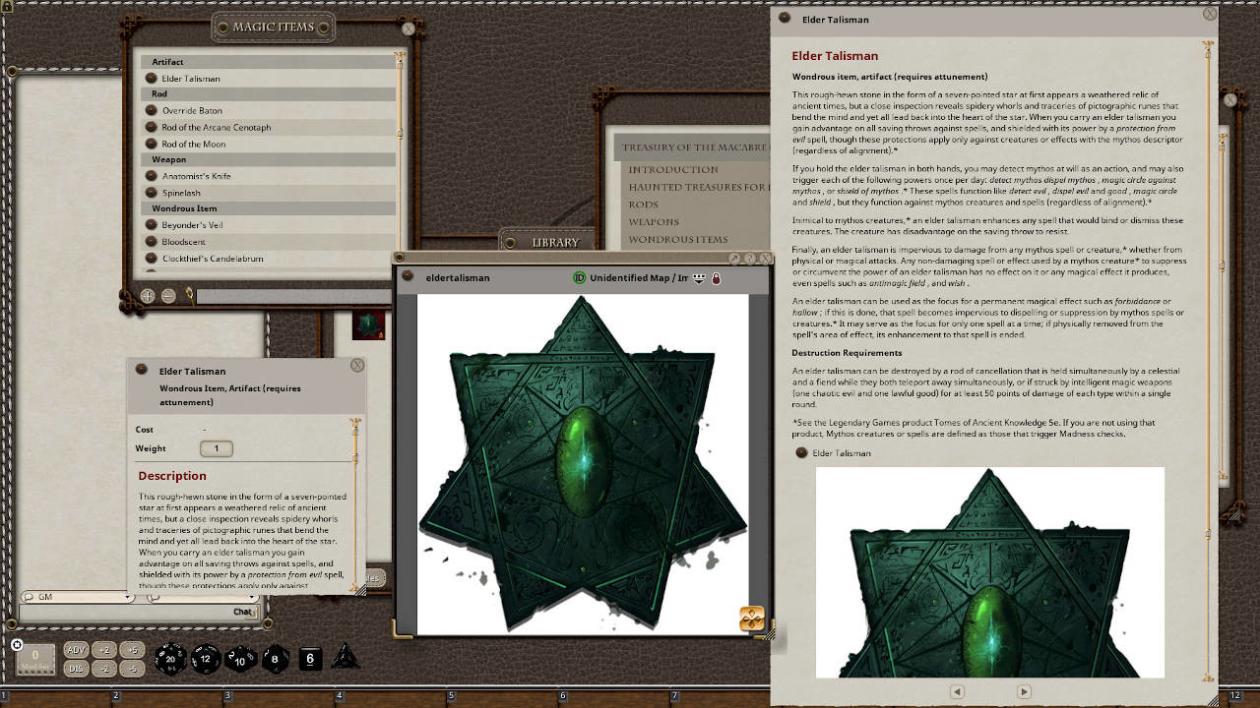Image resolution: width=1260 pixels, height=708 pixels.
Task: Click the image lock icon in eldertalisman window
Action: [x=716, y=278]
